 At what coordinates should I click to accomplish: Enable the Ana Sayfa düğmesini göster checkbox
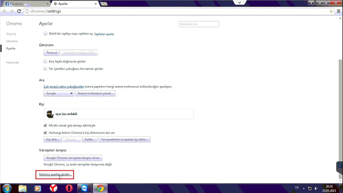click(45, 61)
